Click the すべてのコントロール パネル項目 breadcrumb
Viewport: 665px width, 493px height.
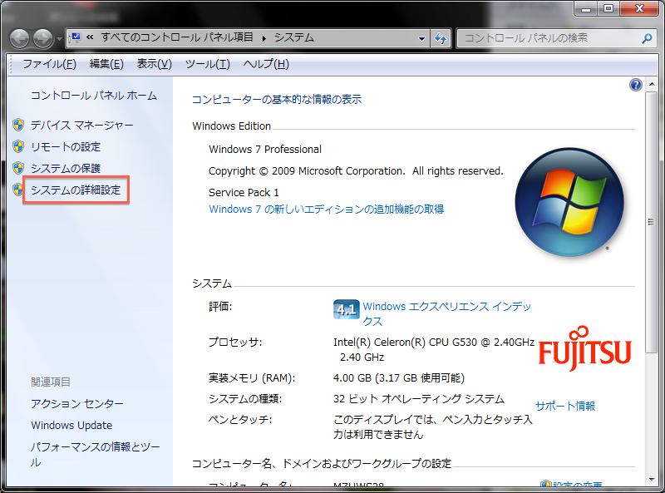[177, 37]
